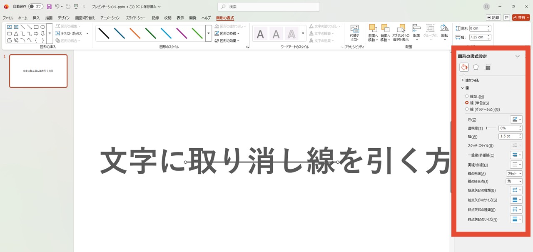Viewport: 533px width, 252px height.
Task: Click the 前面へ移動 bring forward icon
Action: [x=374, y=33]
